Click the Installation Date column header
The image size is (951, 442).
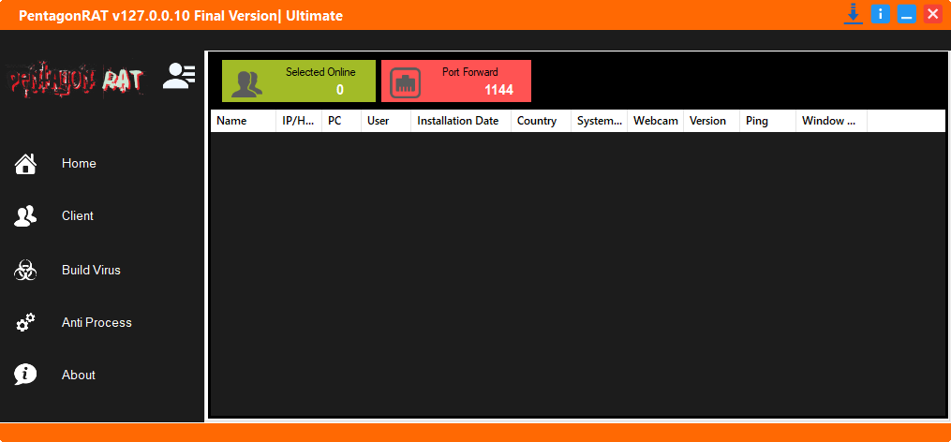point(459,121)
